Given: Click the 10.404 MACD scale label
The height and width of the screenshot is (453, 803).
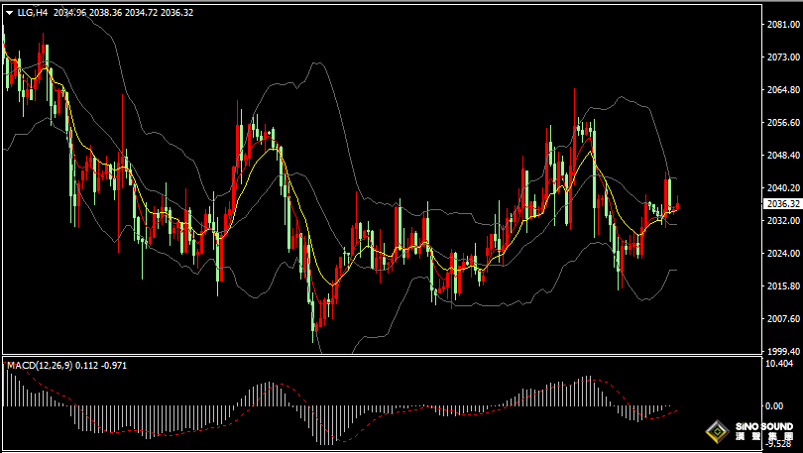Looking at the screenshot, I should tap(782, 365).
